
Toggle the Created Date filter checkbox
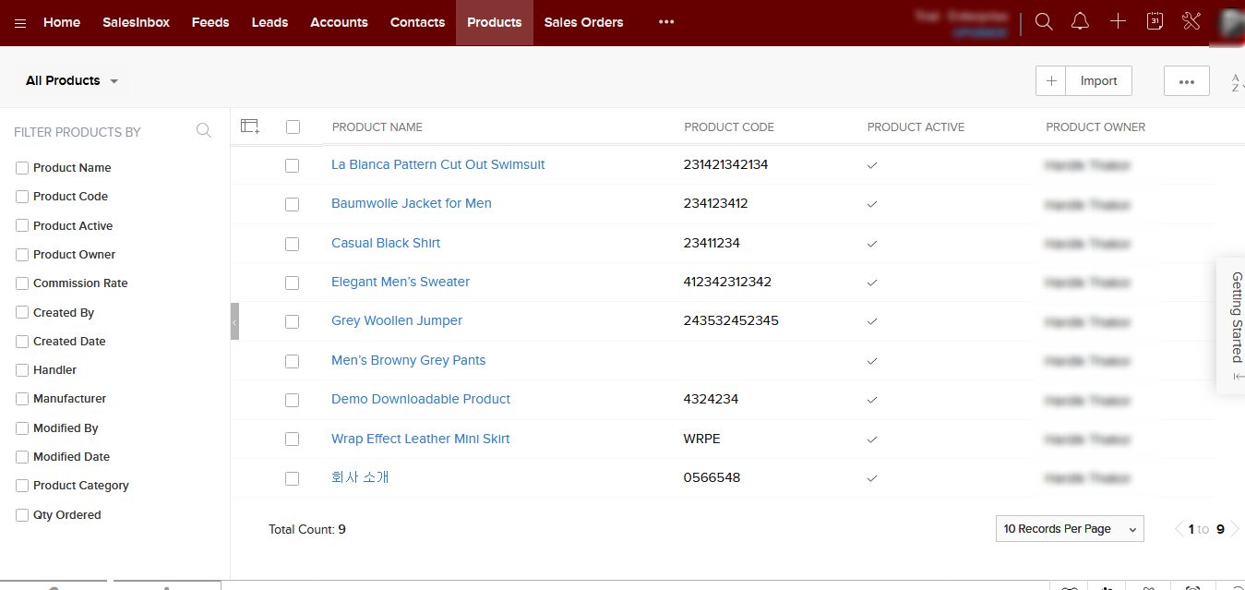click(x=22, y=341)
